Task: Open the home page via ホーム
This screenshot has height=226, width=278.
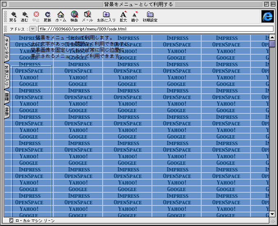Action: (x=61, y=17)
